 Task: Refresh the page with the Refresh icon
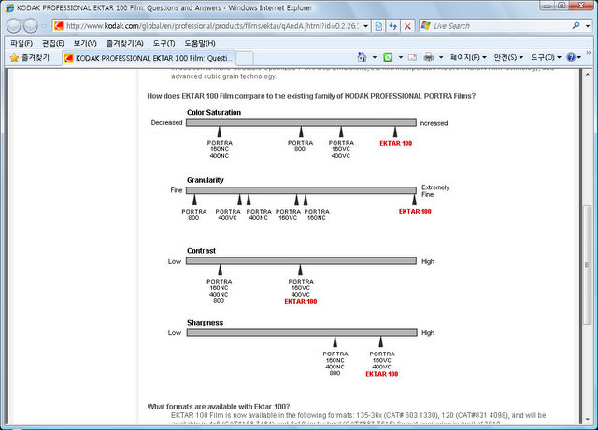[392, 26]
